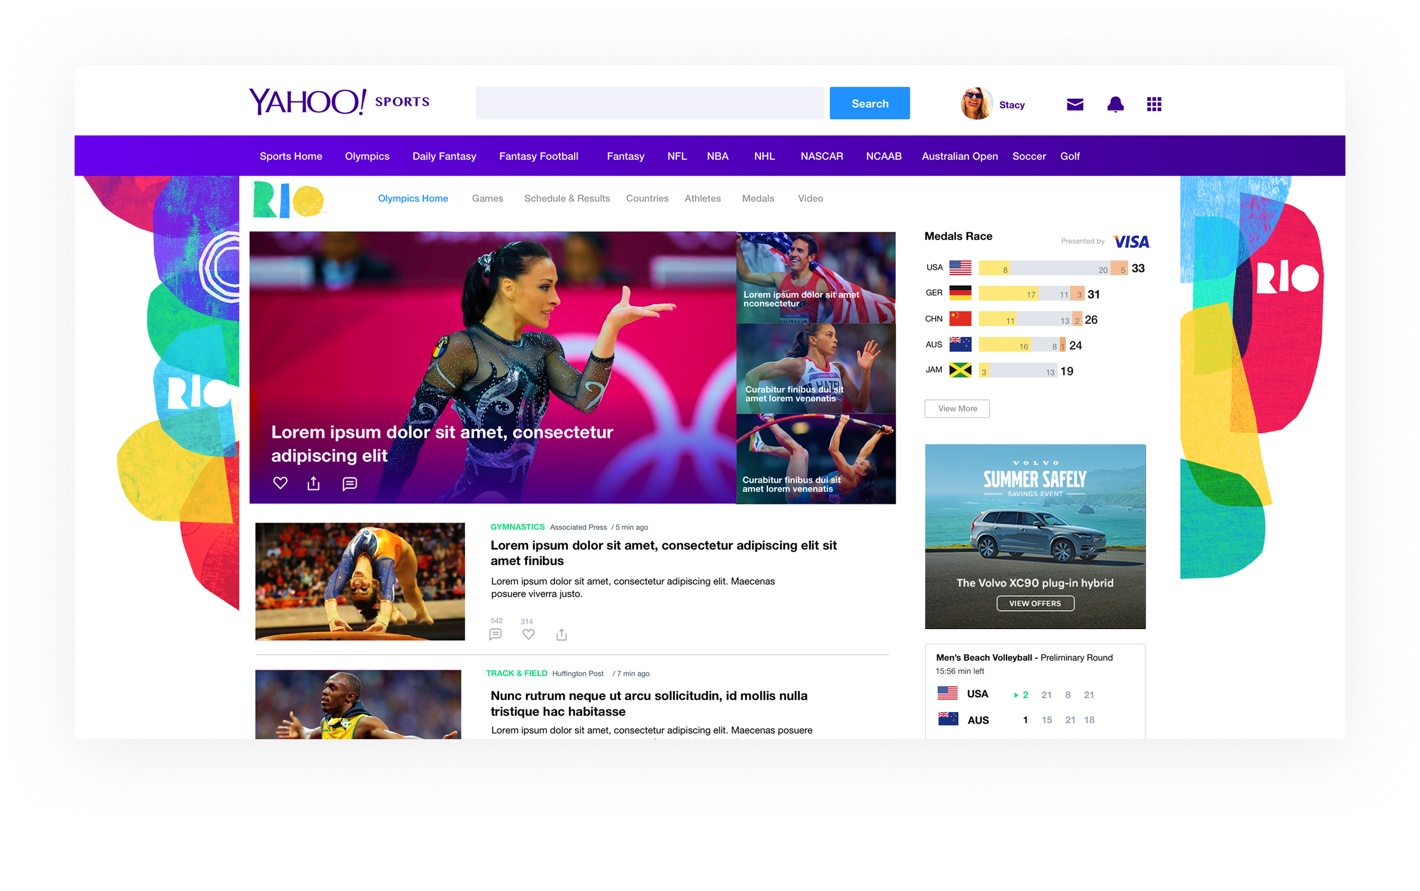The image size is (1420, 891).
Task: Open comments on the gymnastics article
Action: point(495,634)
